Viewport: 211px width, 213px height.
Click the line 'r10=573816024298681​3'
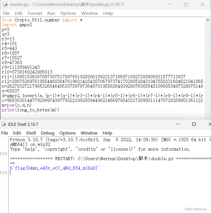[x=27, y=72]
